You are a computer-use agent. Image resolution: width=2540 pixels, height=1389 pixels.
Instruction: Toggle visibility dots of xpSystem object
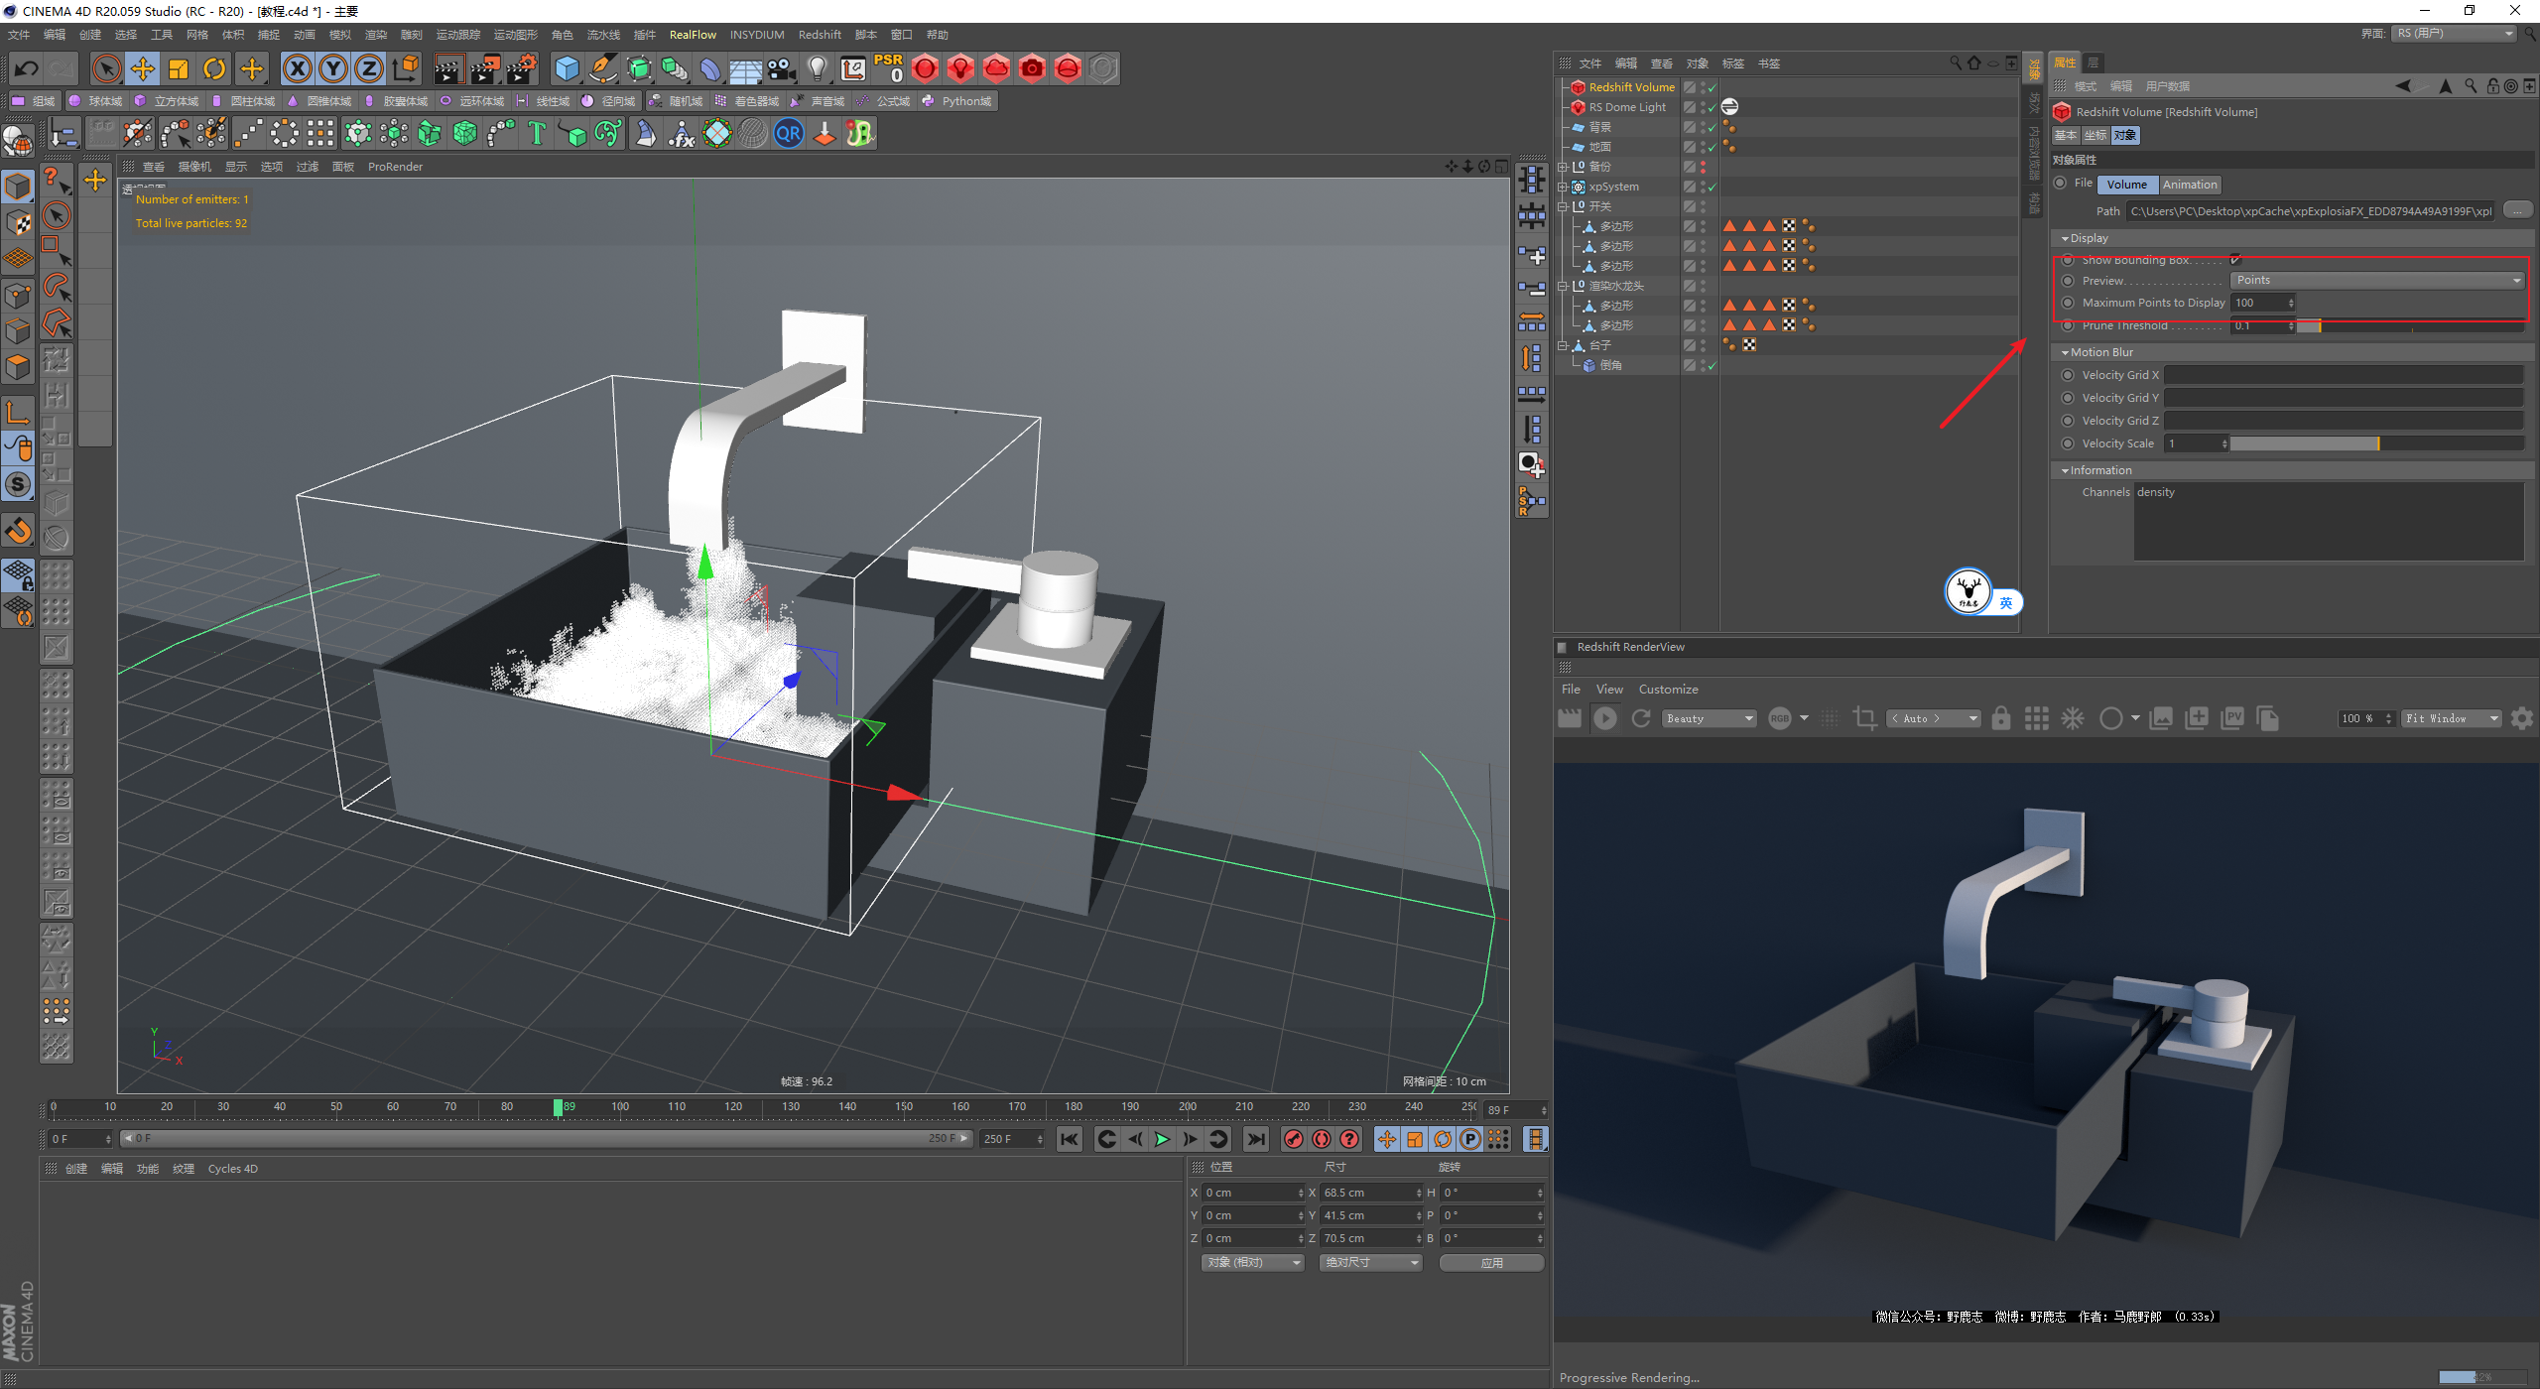pyautogui.click(x=1704, y=187)
